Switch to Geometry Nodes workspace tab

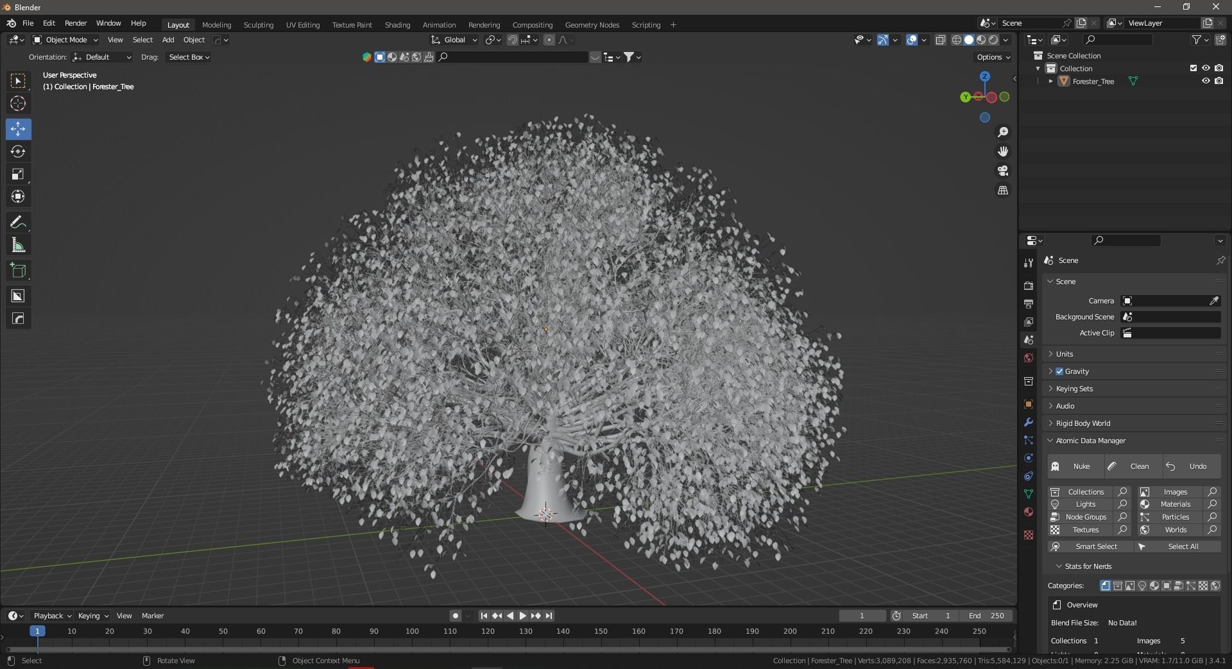click(x=592, y=25)
